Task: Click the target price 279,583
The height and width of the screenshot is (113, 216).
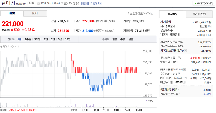Action: pos(207,58)
